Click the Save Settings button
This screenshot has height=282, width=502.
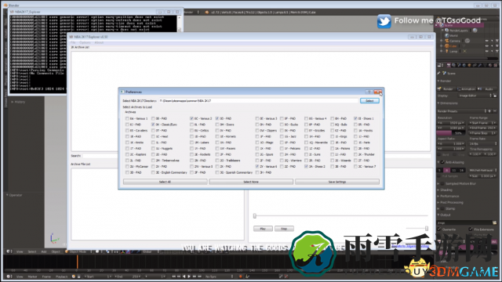coord(337,182)
